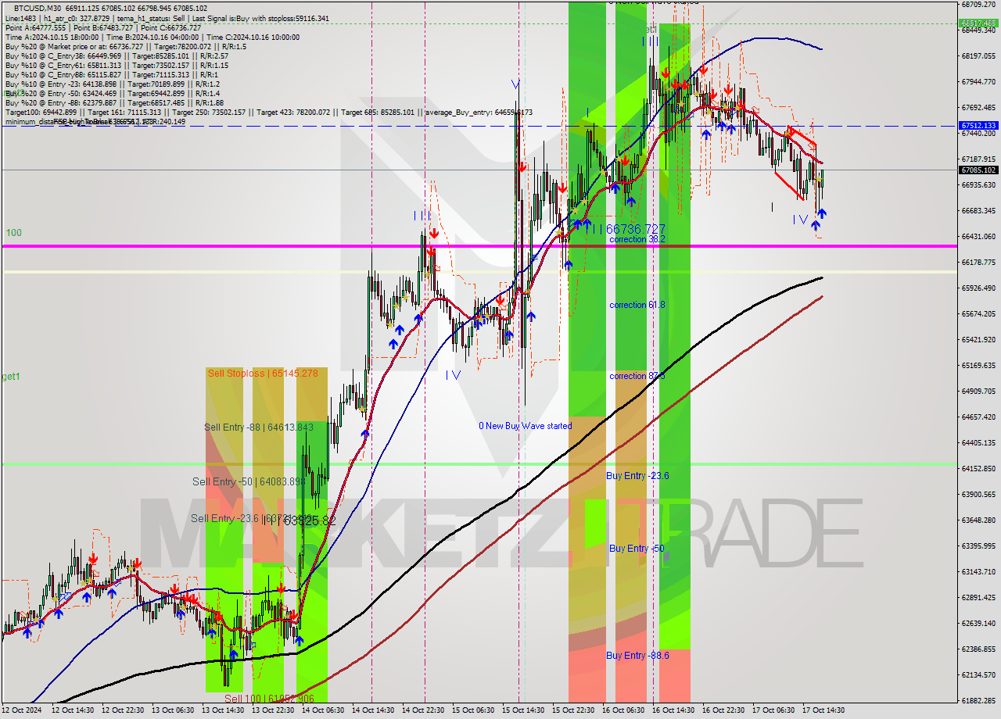The width and height of the screenshot is (1001, 719).
Task: Select the 'Sell Stoploss | 65145.278' label
Action: (263, 374)
